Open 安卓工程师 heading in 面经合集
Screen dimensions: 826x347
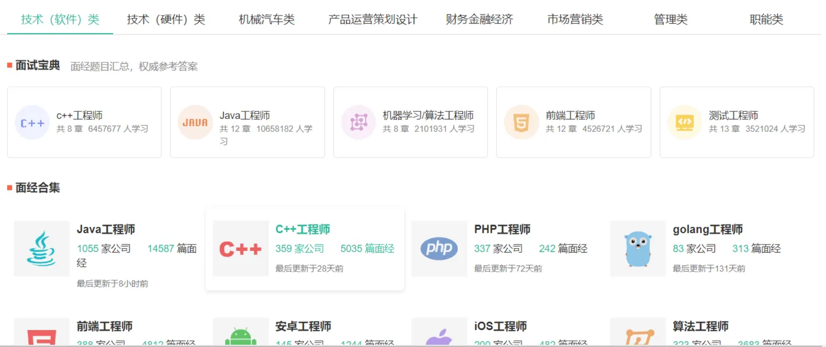pos(303,326)
